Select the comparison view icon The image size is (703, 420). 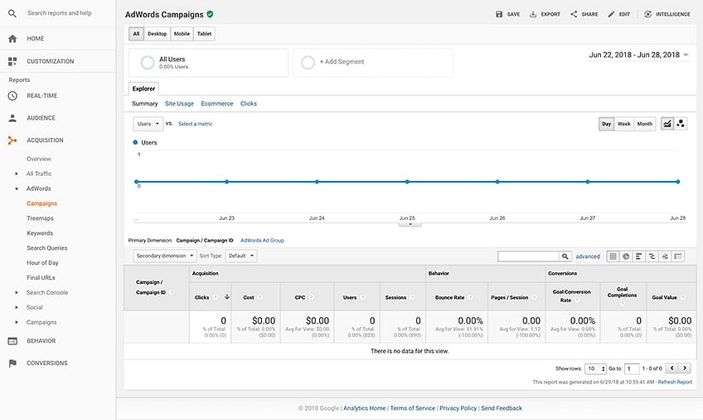tap(652, 256)
